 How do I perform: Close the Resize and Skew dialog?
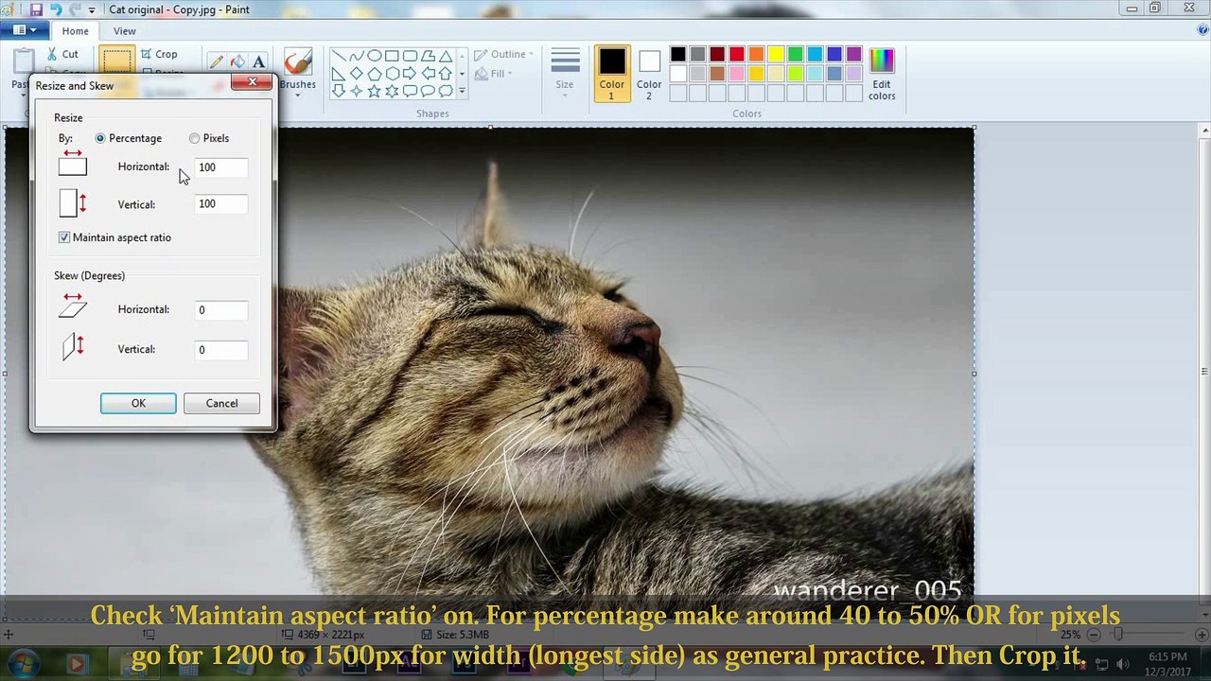253,83
